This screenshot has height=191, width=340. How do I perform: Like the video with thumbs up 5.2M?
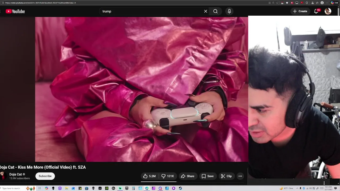[x=150, y=176]
